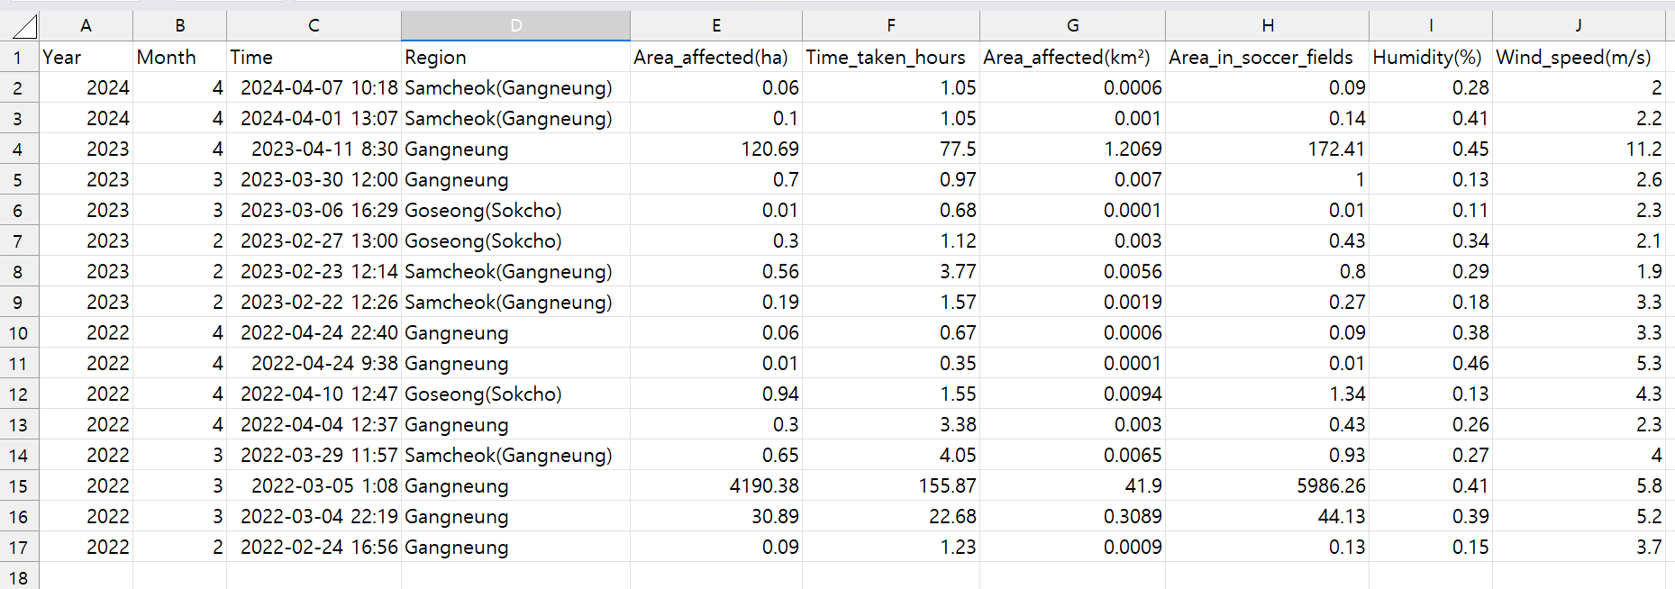Image resolution: width=1675 pixels, height=589 pixels.
Task: Click the 'Year' header cell
Action: tap(86, 58)
